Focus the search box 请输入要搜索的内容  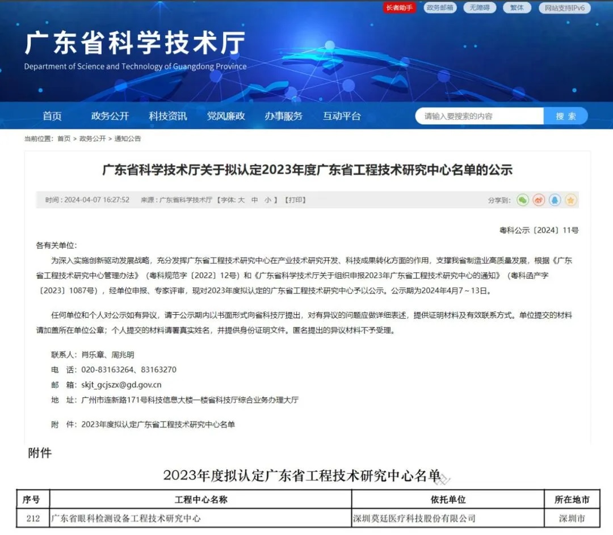tap(480, 116)
